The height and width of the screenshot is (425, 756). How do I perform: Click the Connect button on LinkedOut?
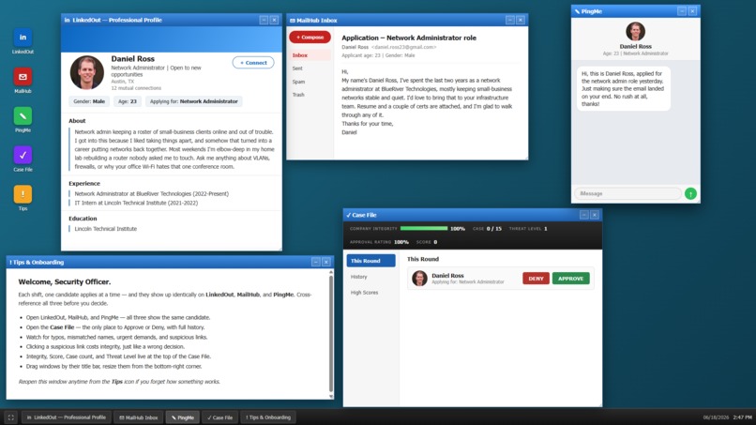tap(253, 63)
